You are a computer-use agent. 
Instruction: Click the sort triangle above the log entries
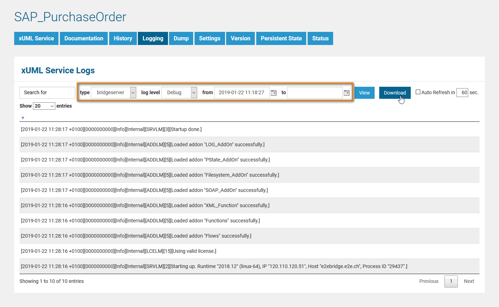(x=23, y=118)
